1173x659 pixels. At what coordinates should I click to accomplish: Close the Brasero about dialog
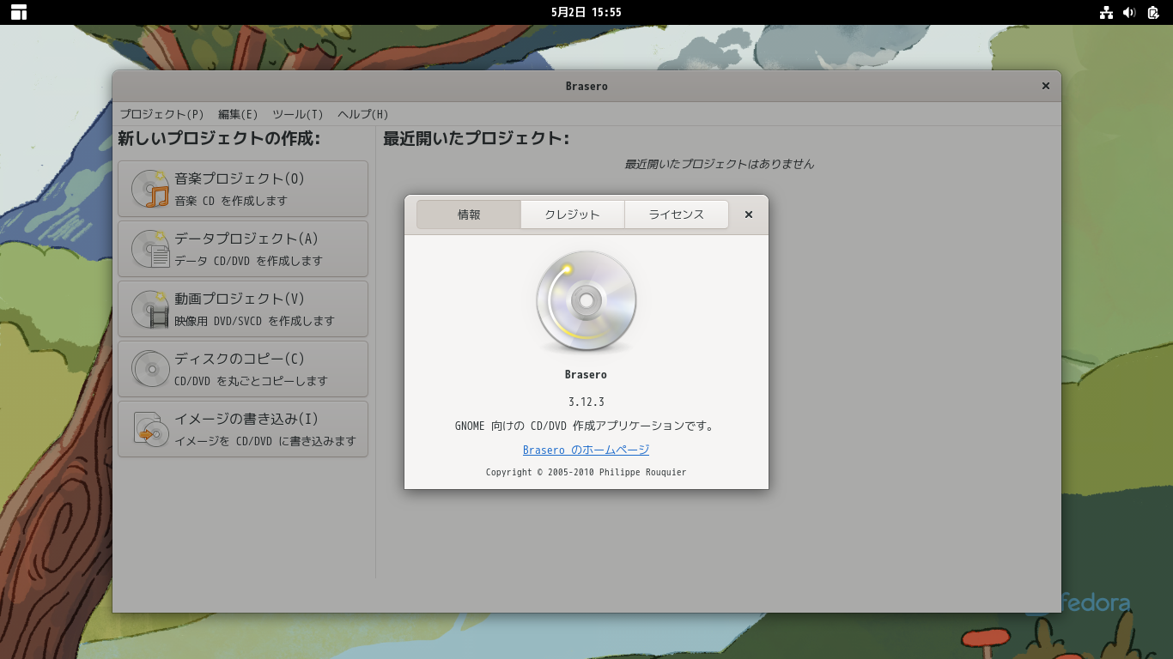tap(749, 215)
